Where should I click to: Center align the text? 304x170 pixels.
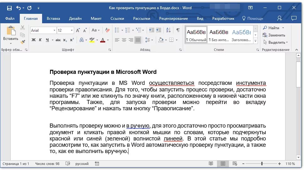pos(124,40)
